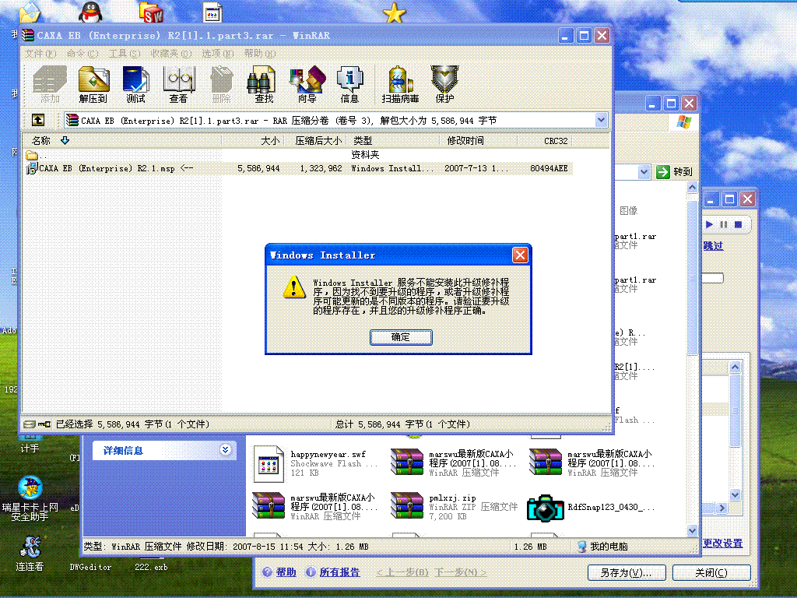
Task: Click the 另存为(V)... button
Action: [x=627, y=572]
